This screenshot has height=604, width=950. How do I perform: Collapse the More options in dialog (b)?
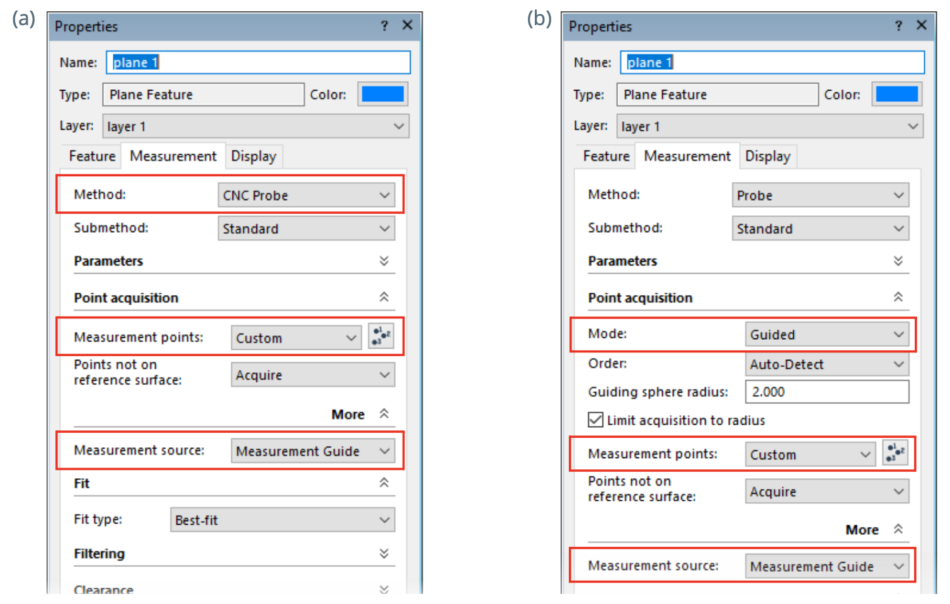tap(898, 529)
